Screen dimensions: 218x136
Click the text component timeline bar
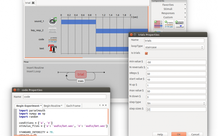[x=112, y=49]
